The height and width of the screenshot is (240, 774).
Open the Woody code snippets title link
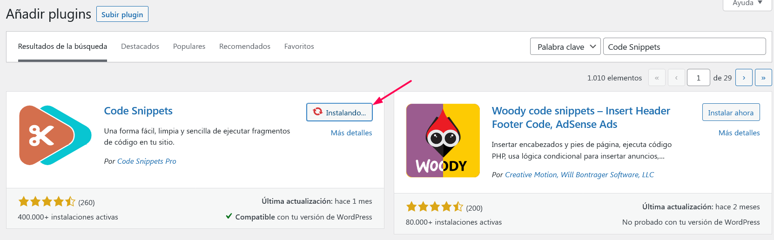tap(581, 117)
